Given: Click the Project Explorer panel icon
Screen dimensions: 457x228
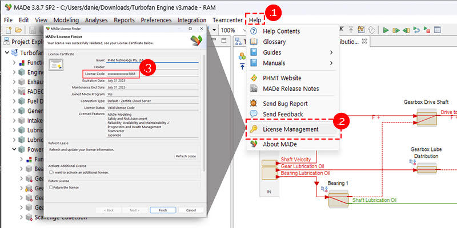Looking at the screenshot, I should coord(6,42).
